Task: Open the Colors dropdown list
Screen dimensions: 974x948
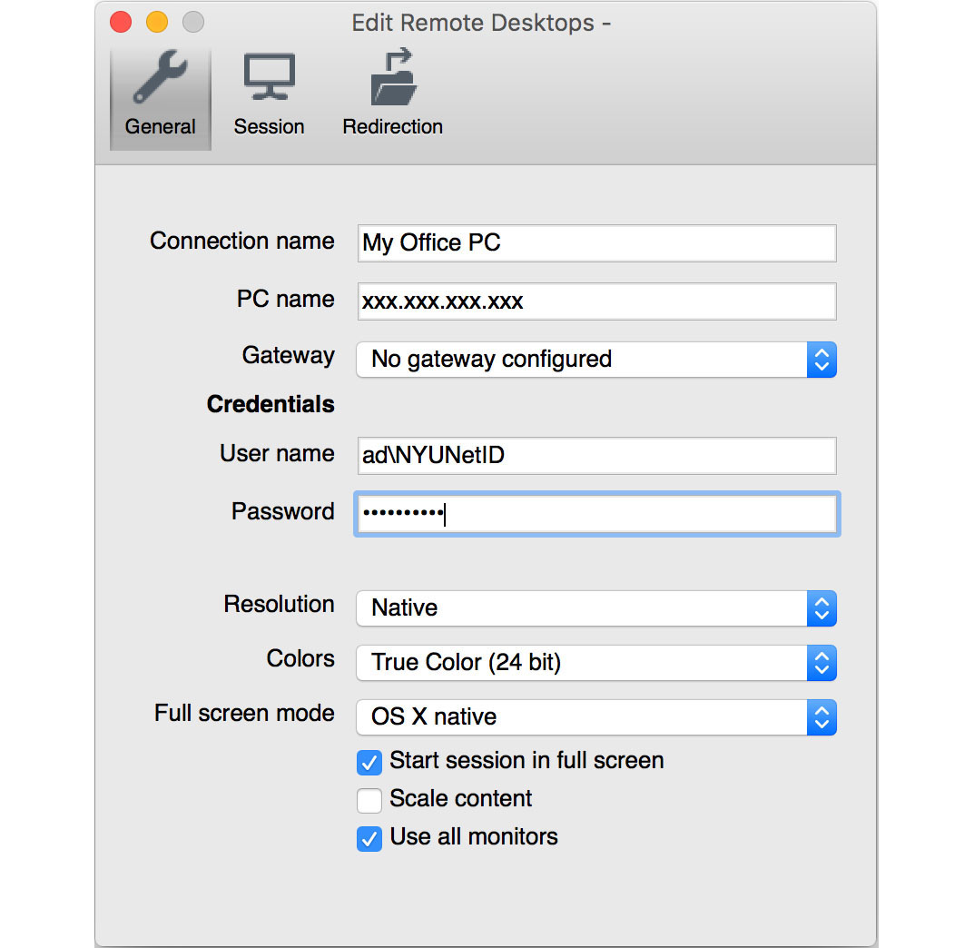Action: click(595, 663)
